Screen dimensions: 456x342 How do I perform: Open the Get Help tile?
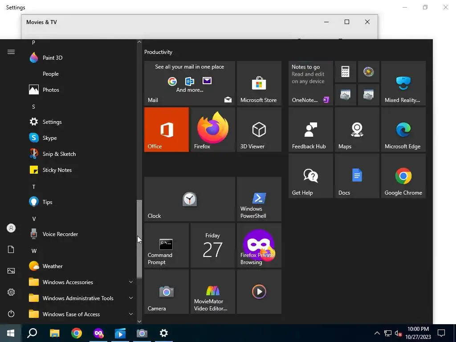pos(310,176)
